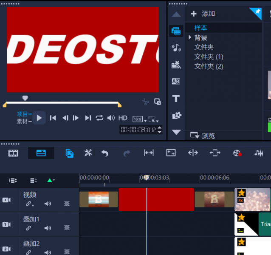The height and width of the screenshot is (255, 271).
Task: Switch to storyboard view icon
Action: point(14,153)
